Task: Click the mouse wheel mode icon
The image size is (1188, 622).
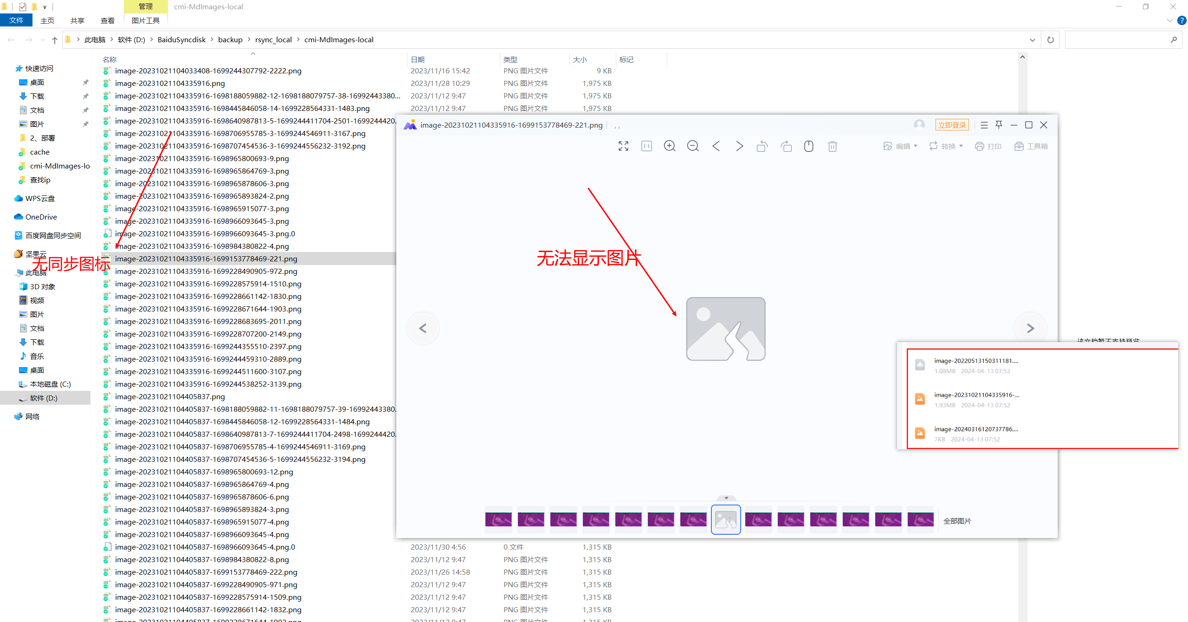Action: point(809,146)
